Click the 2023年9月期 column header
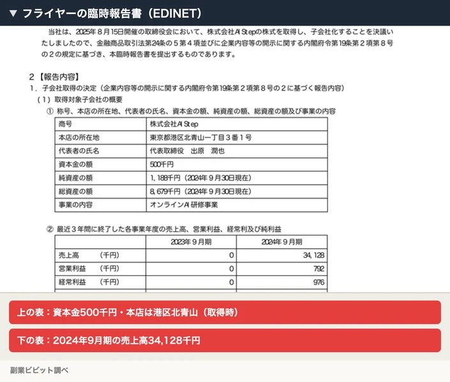Image resolution: width=450 pixels, height=382 pixels. [x=191, y=242]
